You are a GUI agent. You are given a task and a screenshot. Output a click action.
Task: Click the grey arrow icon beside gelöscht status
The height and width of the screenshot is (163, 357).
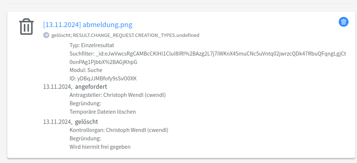(46, 35)
